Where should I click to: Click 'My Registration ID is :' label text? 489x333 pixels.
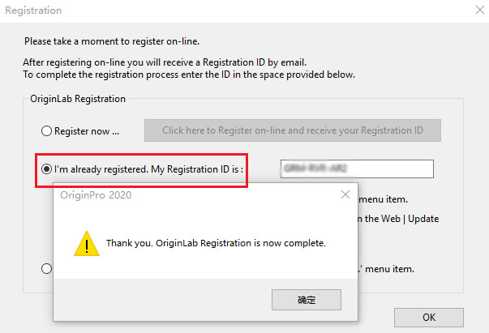[197, 169]
